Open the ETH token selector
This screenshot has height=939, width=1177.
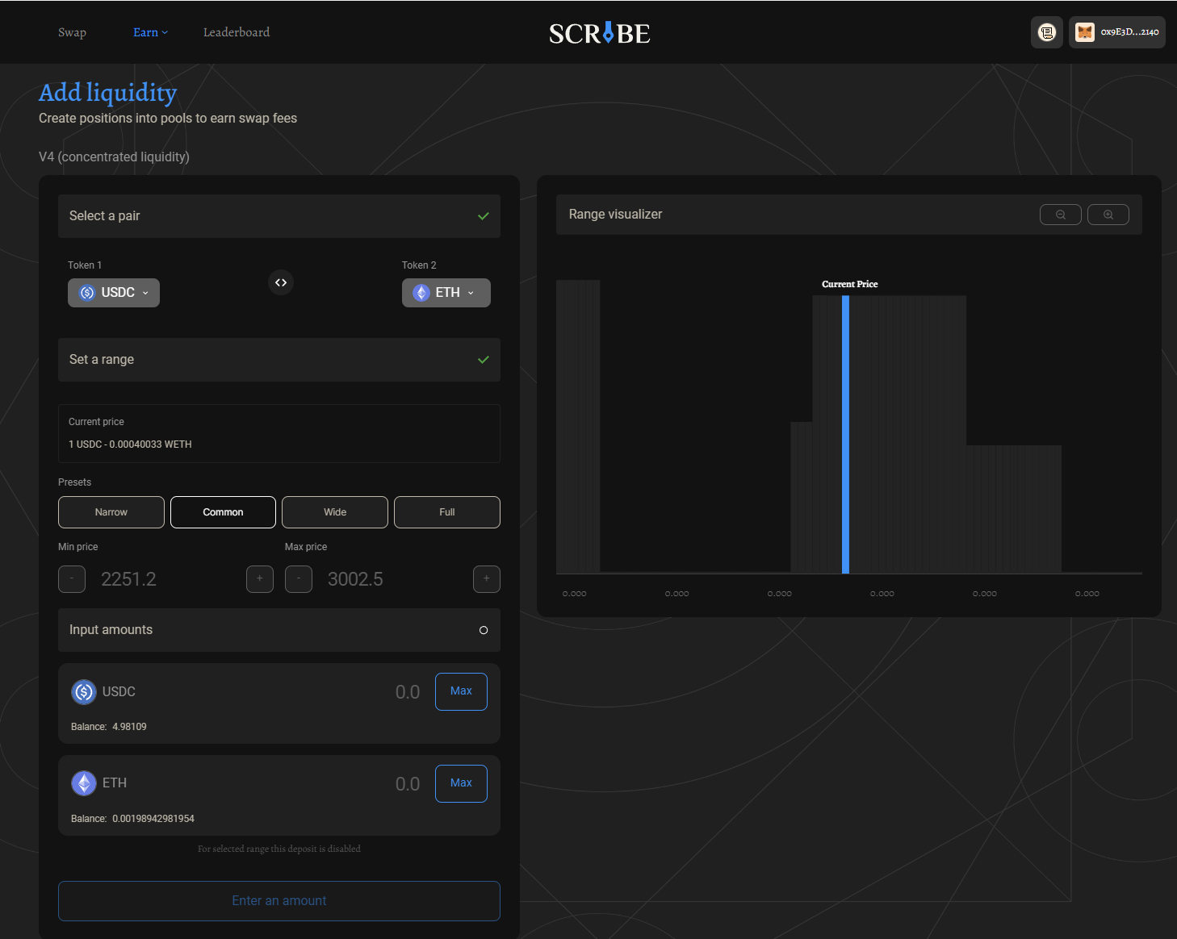click(446, 293)
